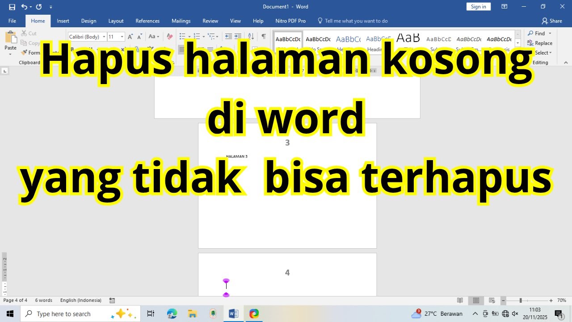The image size is (572, 322).
Task: Increase the paragraph indent
Action: pos(238,37)
